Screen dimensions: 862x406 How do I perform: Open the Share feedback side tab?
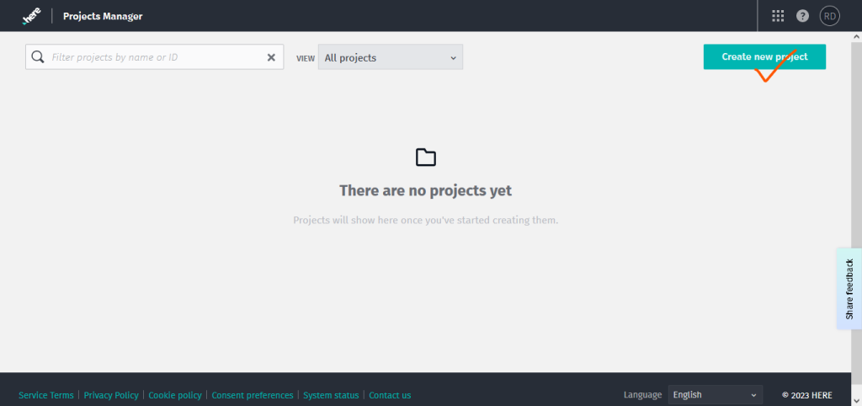click(849, 288)
